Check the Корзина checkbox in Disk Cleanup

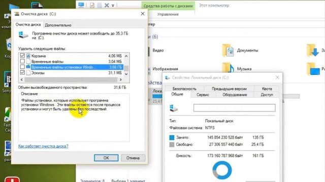click(x=22, y=56)
